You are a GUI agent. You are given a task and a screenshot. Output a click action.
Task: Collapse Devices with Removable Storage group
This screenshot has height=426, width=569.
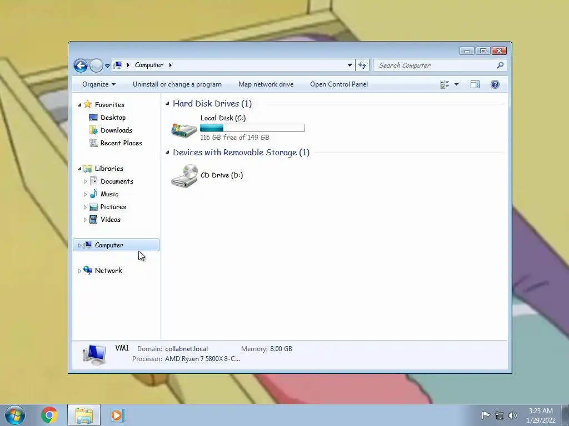pyautogui.click(x=167, y=153)
